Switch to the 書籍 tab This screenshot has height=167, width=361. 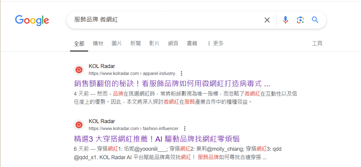pyautogui.click(x=192, y=44)
